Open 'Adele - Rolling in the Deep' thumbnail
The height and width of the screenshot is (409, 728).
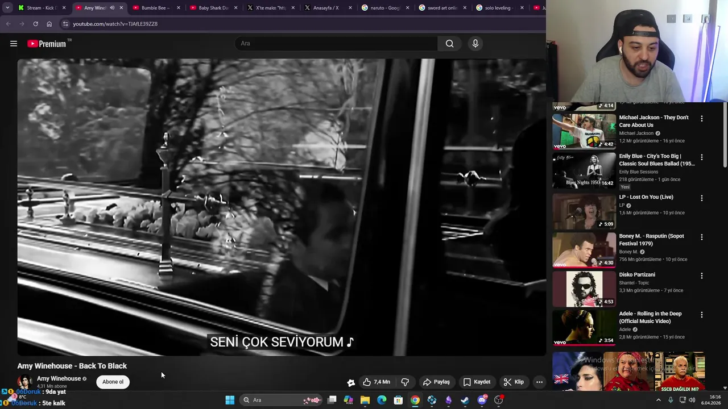click(x=584, y=327)
